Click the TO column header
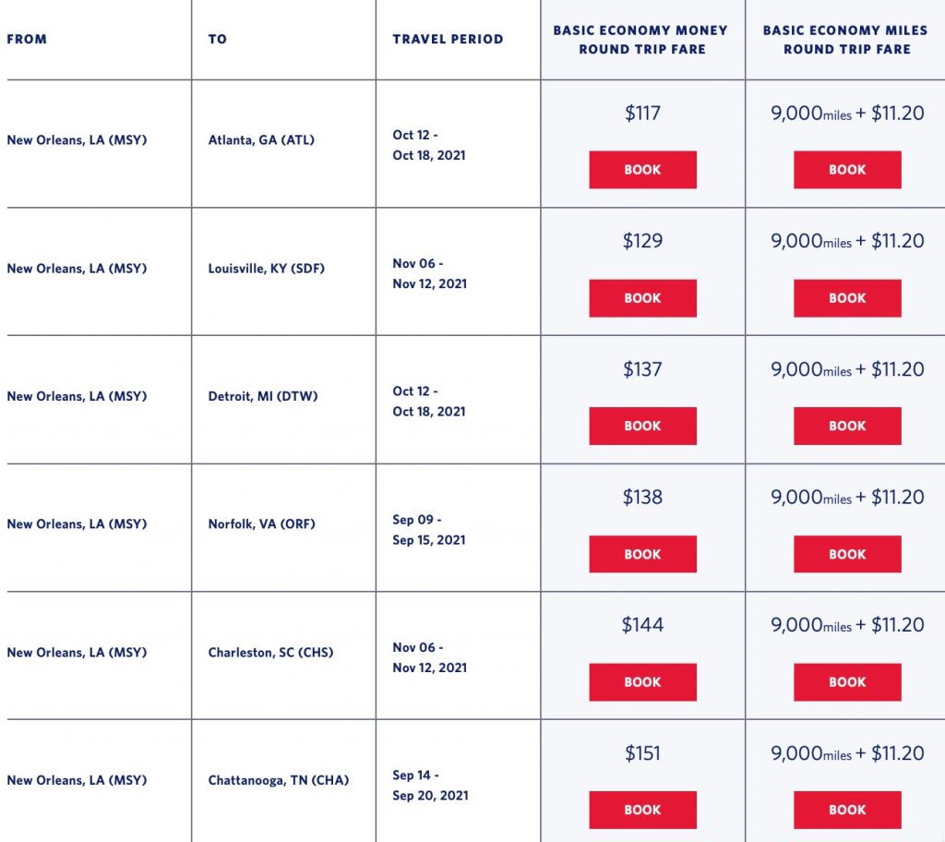This screenshot has height=842, width=945. (218, 40)
